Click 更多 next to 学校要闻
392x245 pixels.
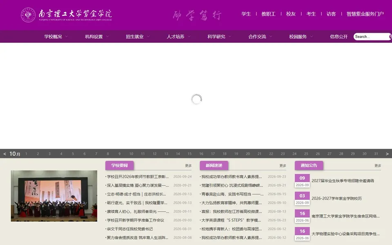tap(188, 165)
